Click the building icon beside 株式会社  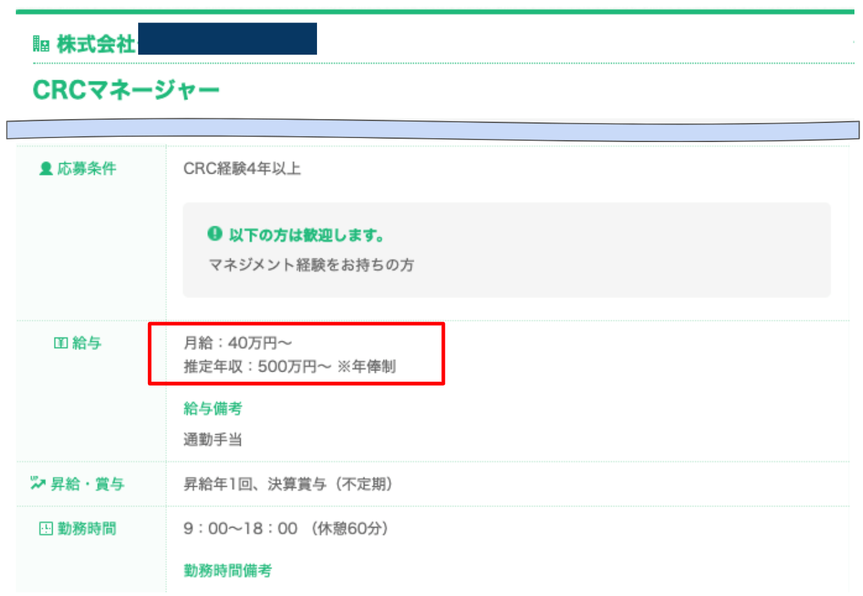pyautogui.click(x=41, y=45)
